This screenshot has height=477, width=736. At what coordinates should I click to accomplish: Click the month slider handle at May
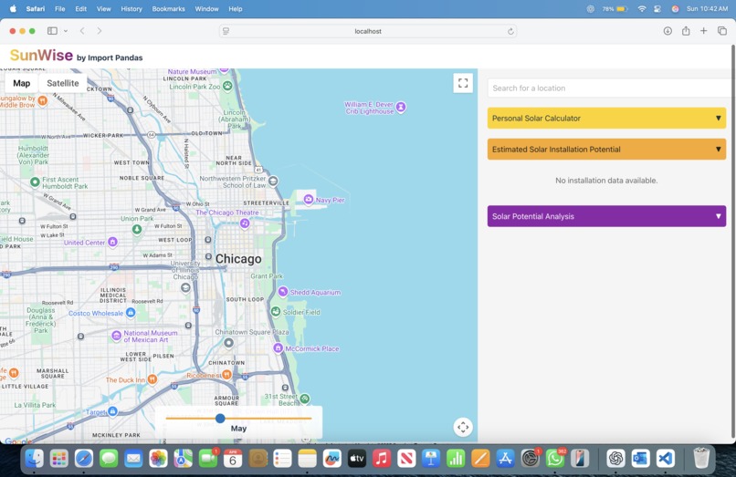(x=220, y=418)
